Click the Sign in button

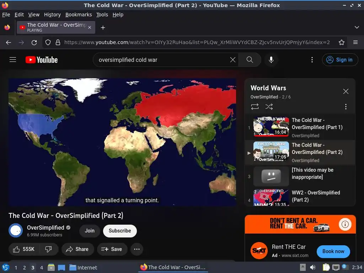click(x=339, y=60)
